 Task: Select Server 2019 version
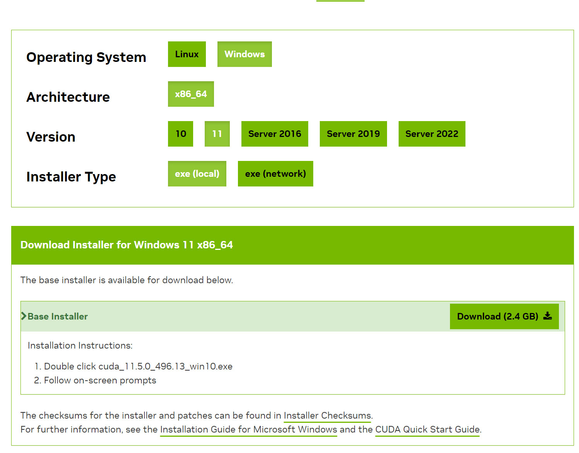353,134
